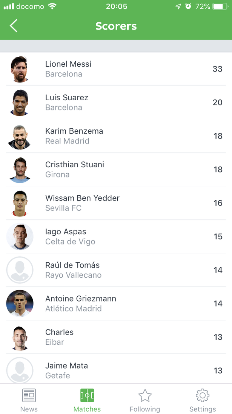
Task: Tap Messi's goal count of 33
Action: tap(218, 69)
